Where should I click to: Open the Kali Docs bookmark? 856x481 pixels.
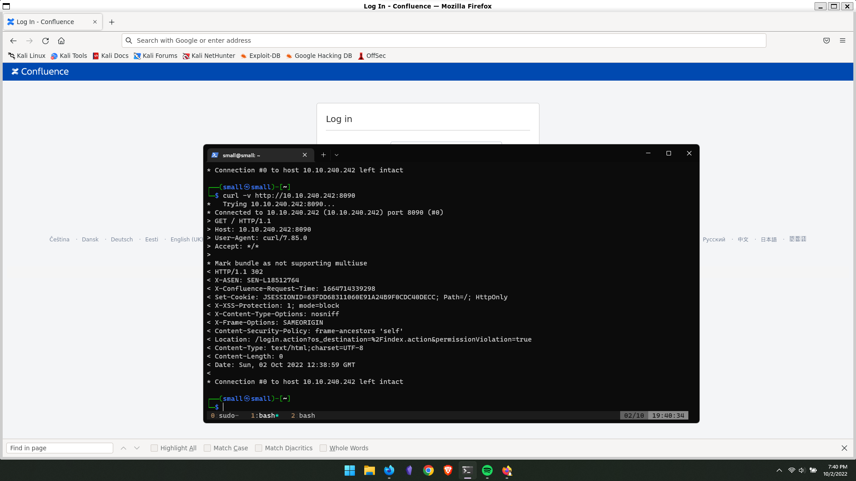pyautogui.click(x=111, y=56)
